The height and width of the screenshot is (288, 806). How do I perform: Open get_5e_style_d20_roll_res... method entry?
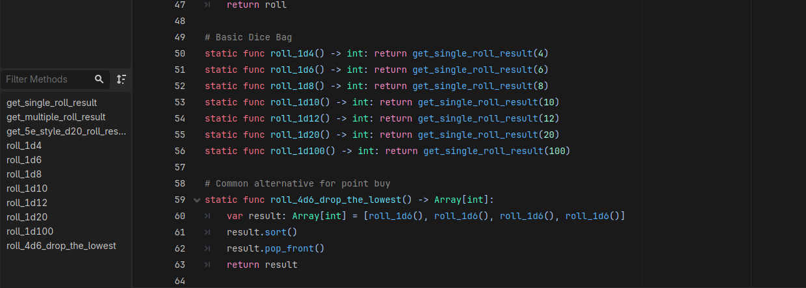(66, 131)
